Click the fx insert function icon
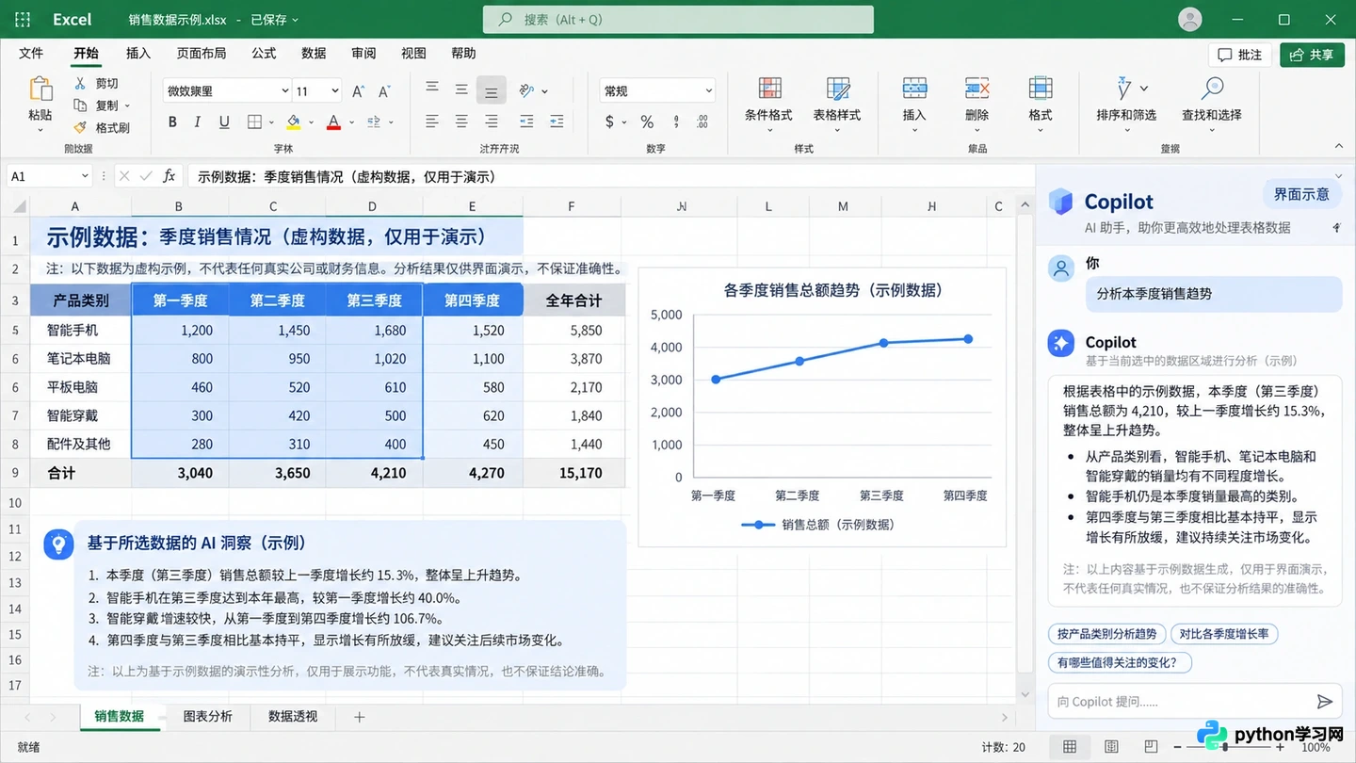Viewport: 1356px width, 763px height. (169, 176)
